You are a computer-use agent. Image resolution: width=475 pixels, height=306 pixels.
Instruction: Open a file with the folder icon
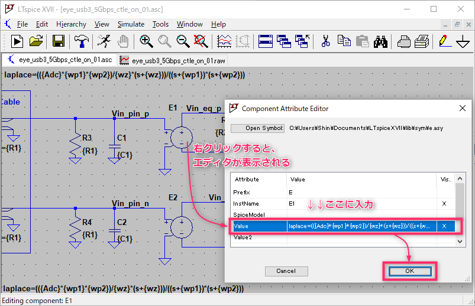pyautogui.click(x=36, y=41)
